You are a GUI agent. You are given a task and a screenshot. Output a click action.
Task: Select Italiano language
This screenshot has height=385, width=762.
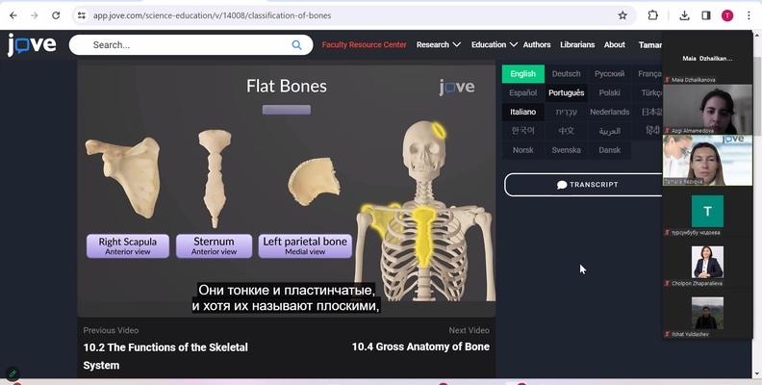522,112
